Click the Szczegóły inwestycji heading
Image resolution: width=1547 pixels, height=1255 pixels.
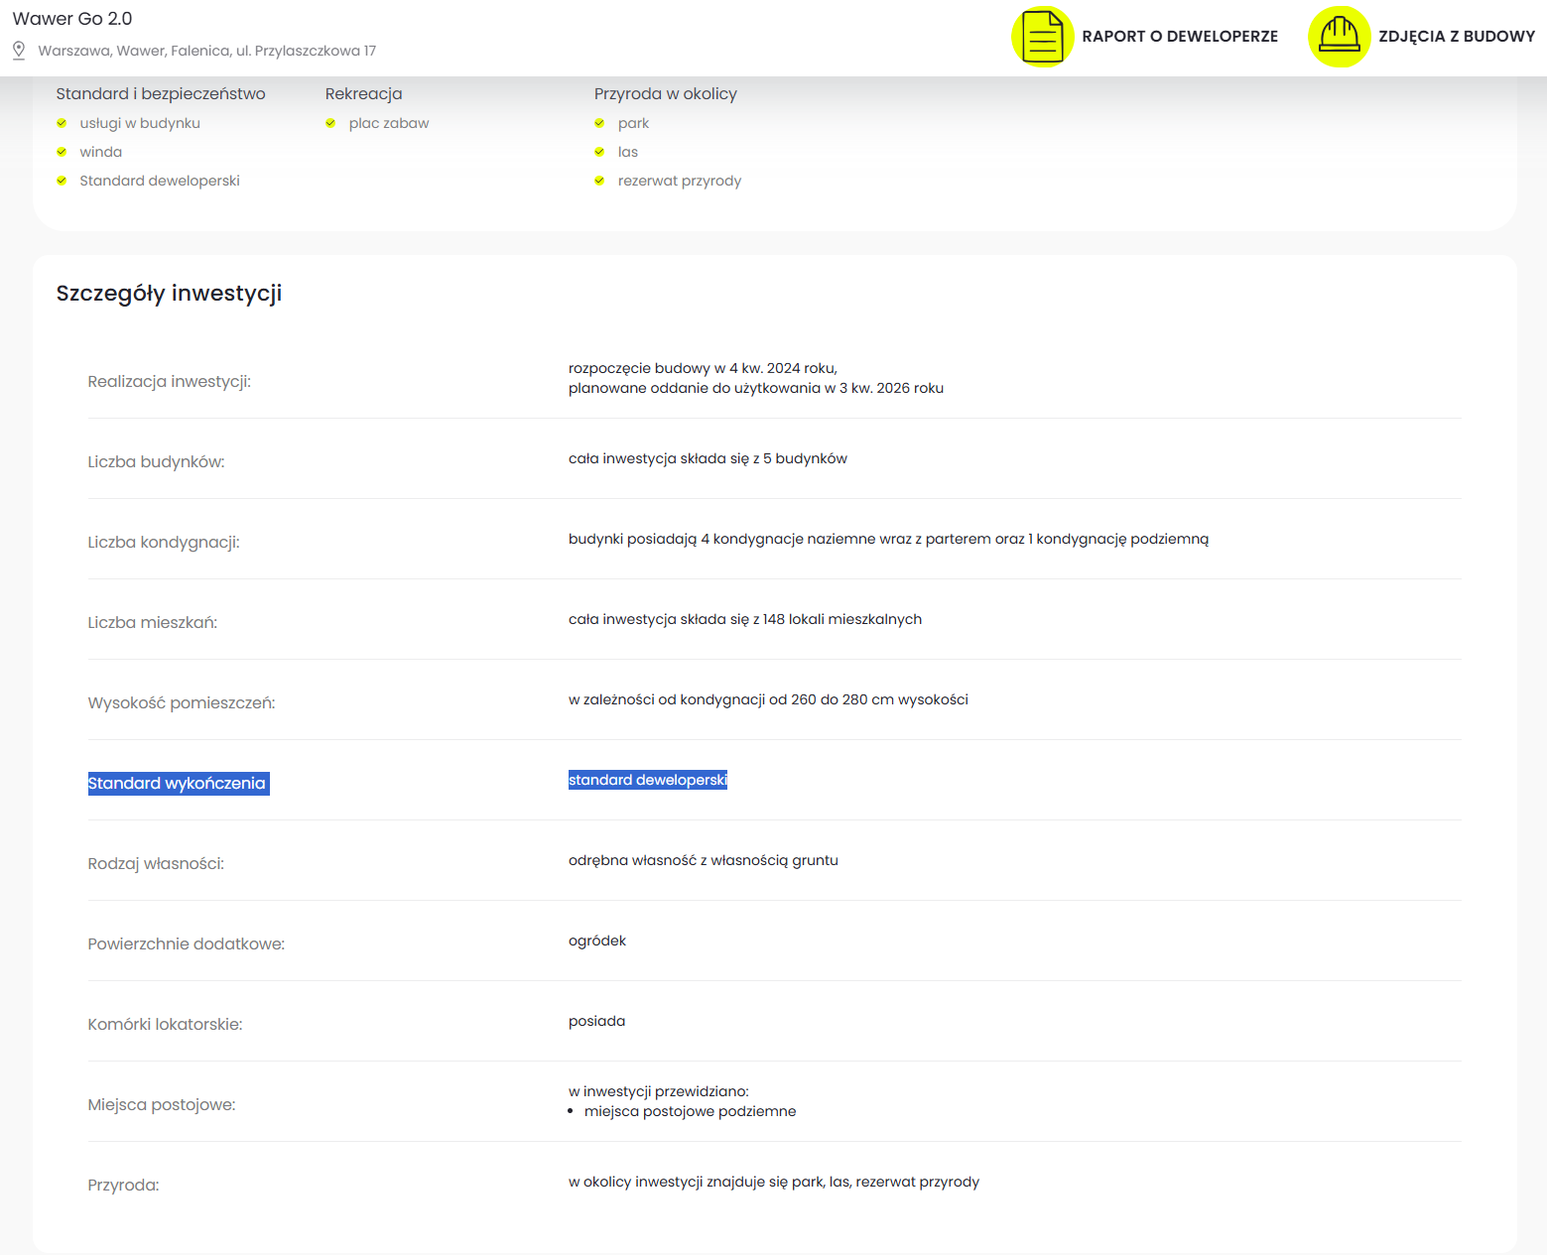[169, 294]
